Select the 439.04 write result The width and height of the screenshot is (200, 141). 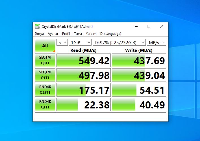139,75
